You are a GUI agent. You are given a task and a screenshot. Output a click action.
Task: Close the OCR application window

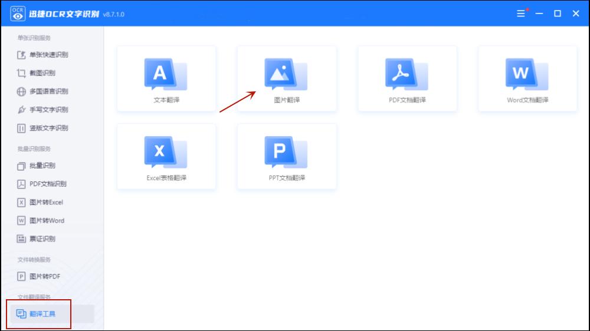click(576, 14)
